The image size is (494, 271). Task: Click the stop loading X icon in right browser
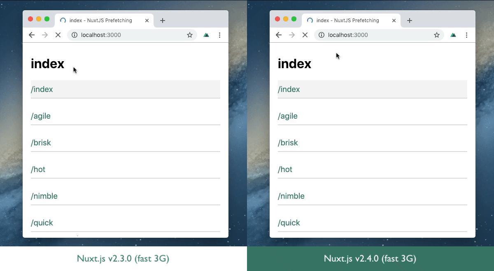tap(305, 35)
